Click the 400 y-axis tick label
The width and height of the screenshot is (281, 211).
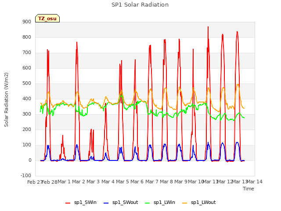(27, 98)
